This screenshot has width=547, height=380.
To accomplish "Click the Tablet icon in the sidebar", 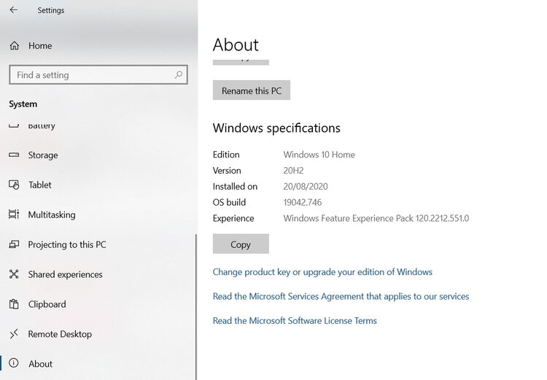I will click(x=14, y=185).
